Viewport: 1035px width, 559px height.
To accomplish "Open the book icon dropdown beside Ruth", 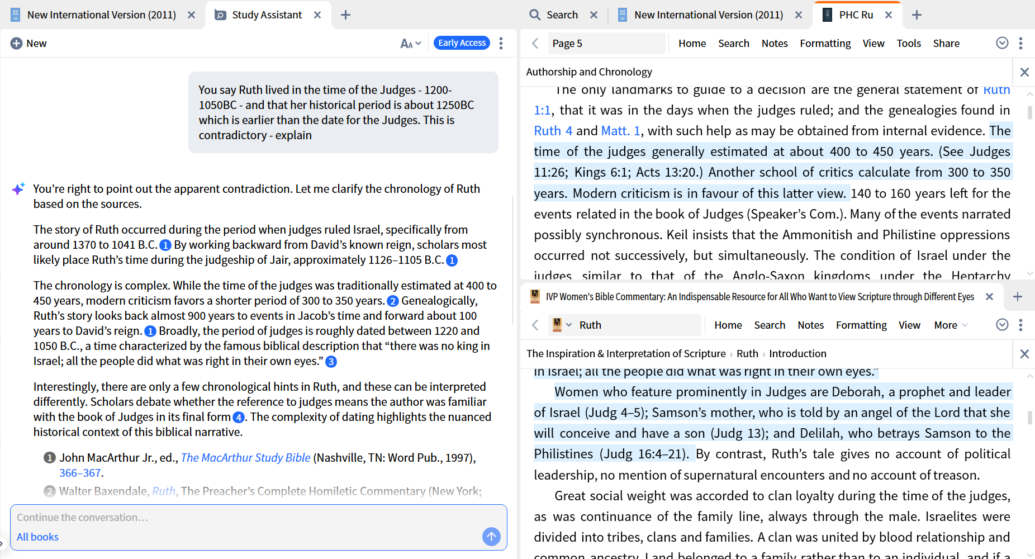I will pyautogui.click(x=562, y=325).
